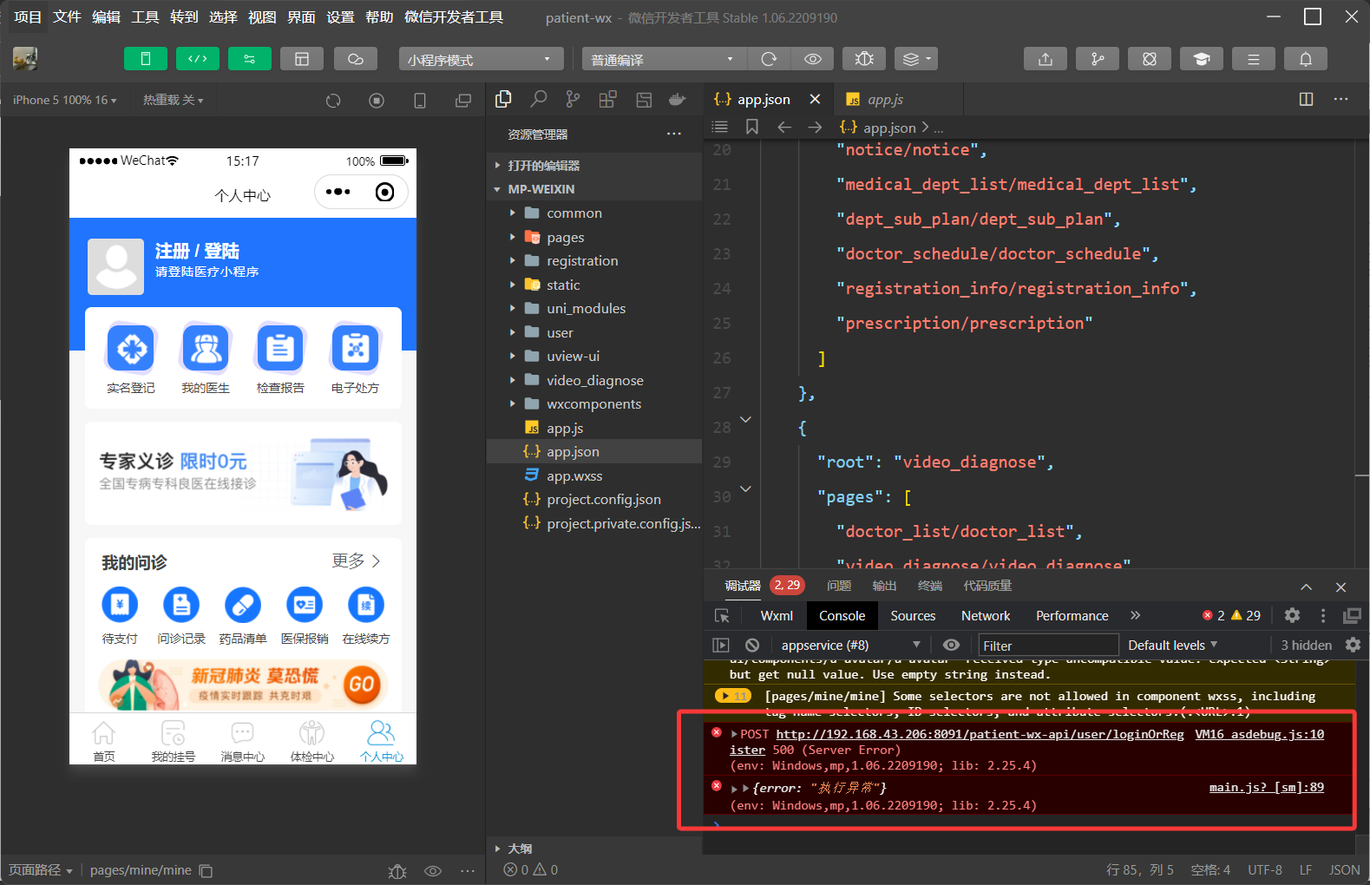Click the compile refresh icon

coord(769,59)
